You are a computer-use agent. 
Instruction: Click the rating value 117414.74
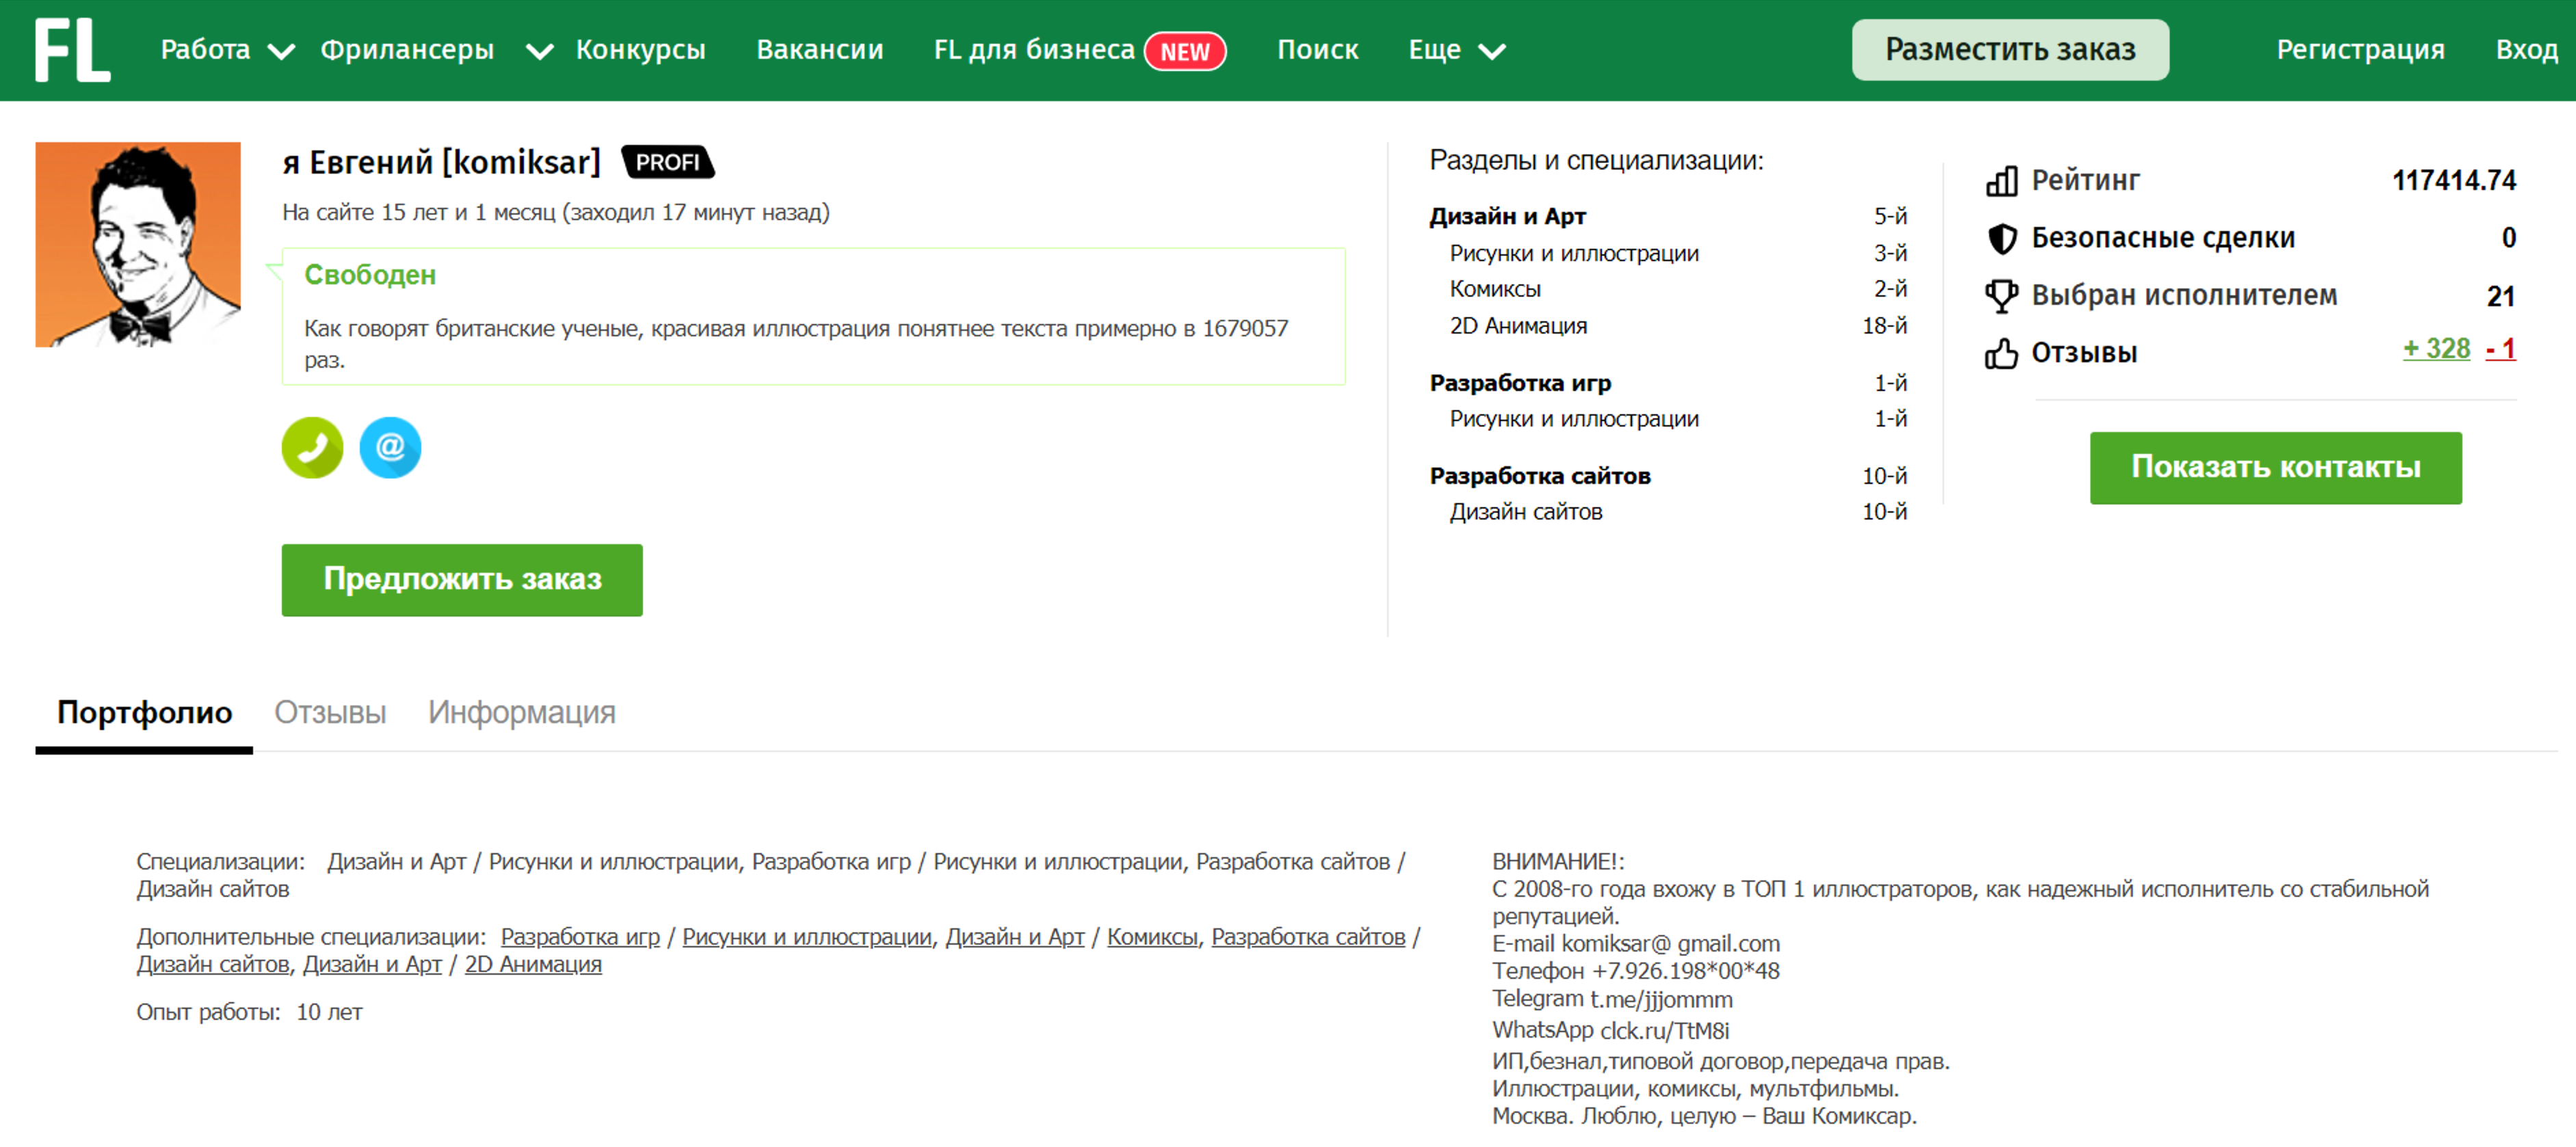(2453, 181)
